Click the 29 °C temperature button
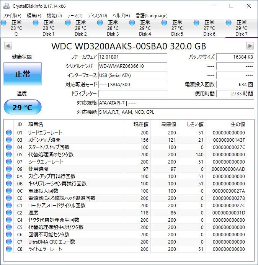 (23, 107)
